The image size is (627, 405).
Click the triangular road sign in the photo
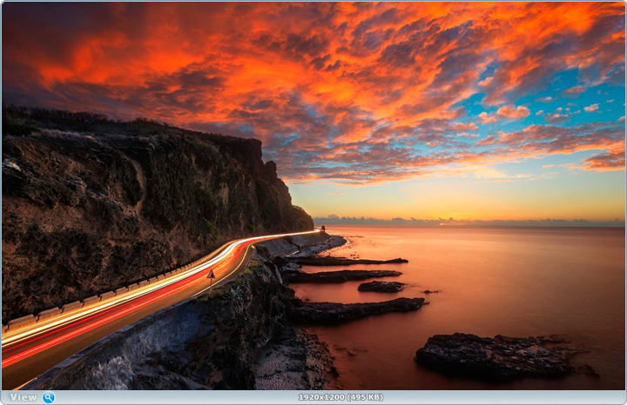[x=211, y=275]
